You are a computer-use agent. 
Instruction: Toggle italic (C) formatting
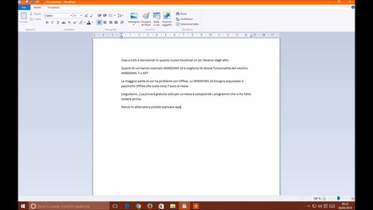click(52, 22)
